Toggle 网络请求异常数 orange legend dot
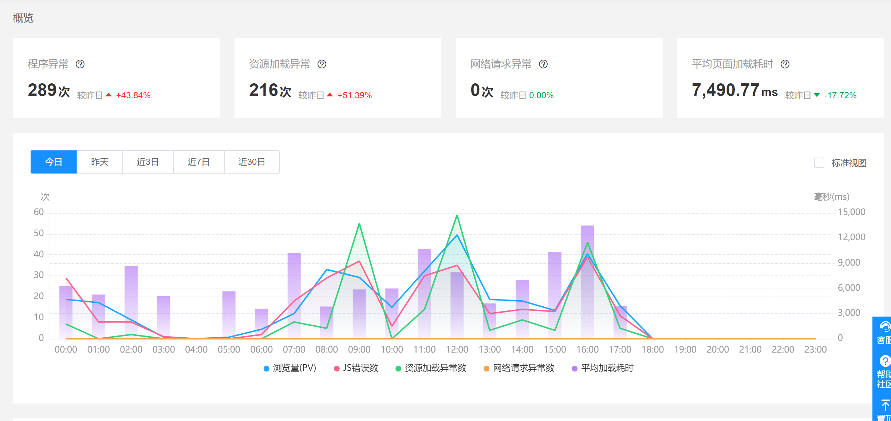This screenshot has width=891, height=421. [x=486, y=369]
